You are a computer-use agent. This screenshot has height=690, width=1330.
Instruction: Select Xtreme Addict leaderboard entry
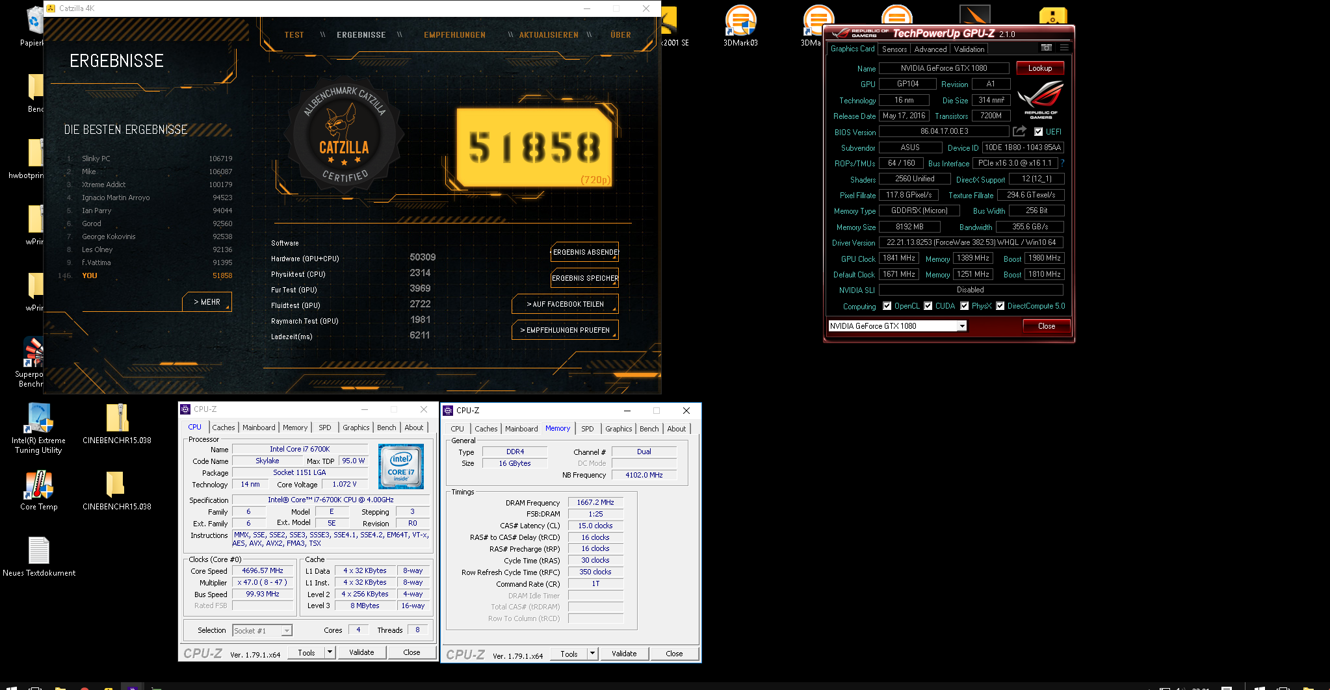[x=150, y=185]
